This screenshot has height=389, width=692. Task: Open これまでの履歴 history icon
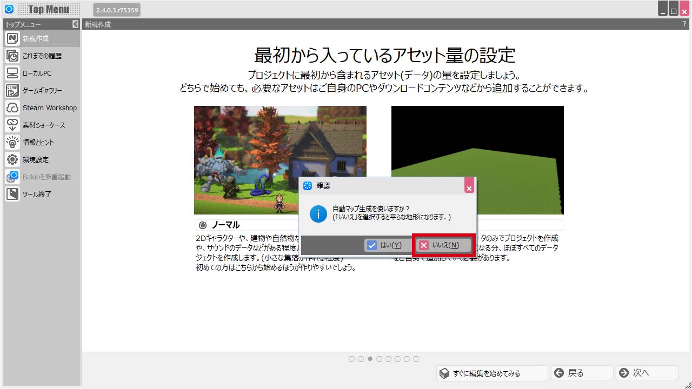click(x=13, y=56)
